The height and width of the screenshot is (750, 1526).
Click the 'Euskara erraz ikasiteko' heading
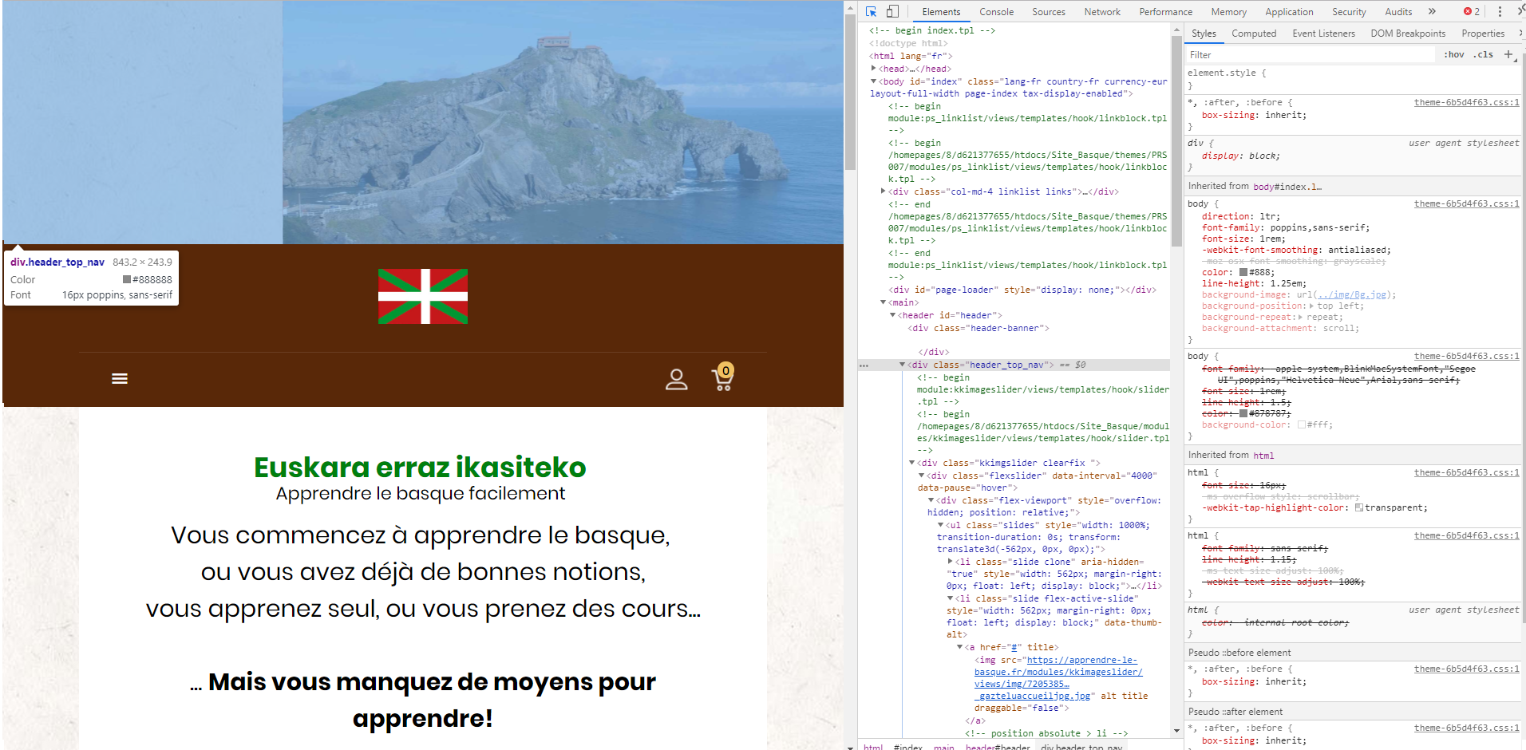420,468
